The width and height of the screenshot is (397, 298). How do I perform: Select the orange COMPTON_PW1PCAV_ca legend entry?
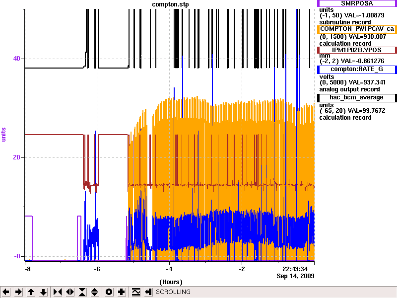[x=357, y=29]
